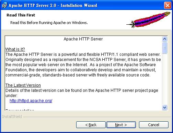Click the centered "Apache HTTP Server" readme title
This screenshot has height=133, width=173.
point(83,39)
